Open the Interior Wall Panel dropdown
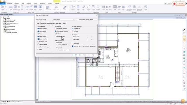 coord(63,50)
